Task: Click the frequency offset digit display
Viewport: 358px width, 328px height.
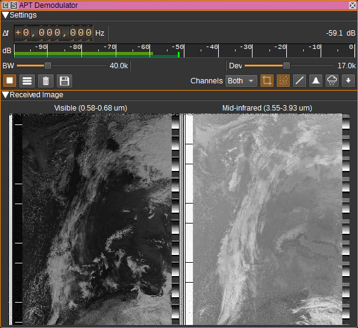Action: 54,33
